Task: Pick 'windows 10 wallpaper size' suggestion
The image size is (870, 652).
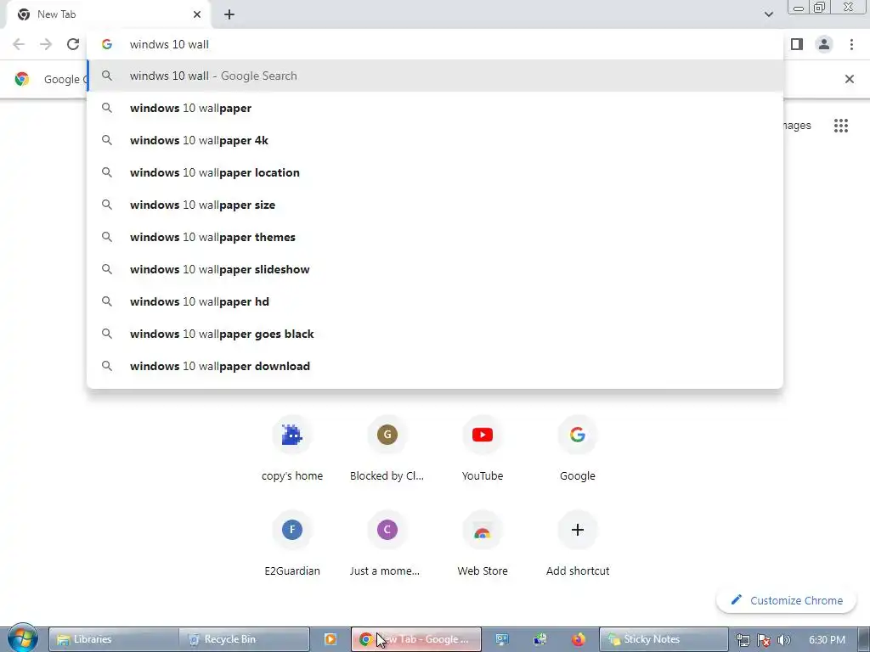Action: tap(436, 205)
